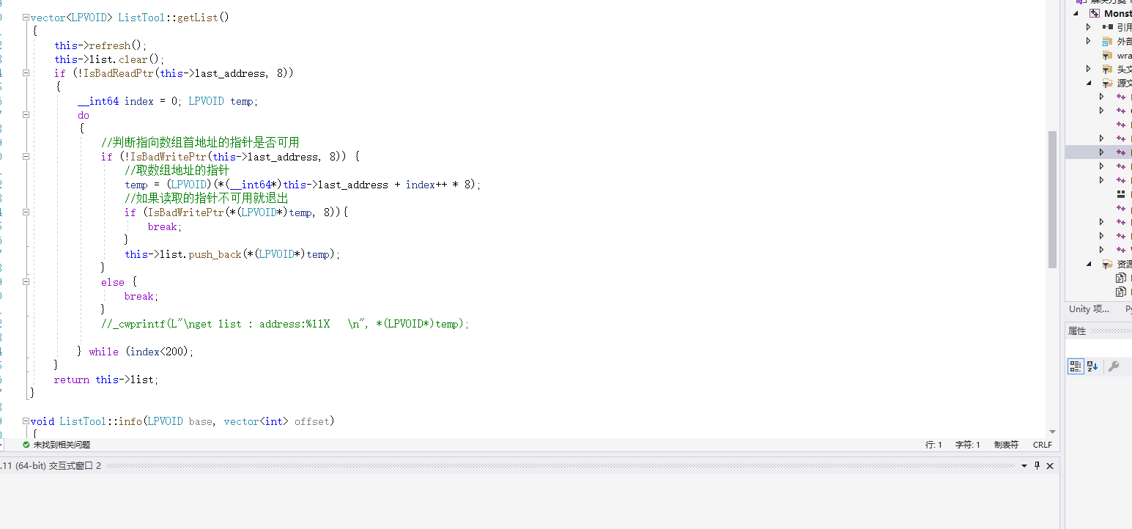
Task: Place cursor on 'return this->list;' line
Action: click(106, 380)
